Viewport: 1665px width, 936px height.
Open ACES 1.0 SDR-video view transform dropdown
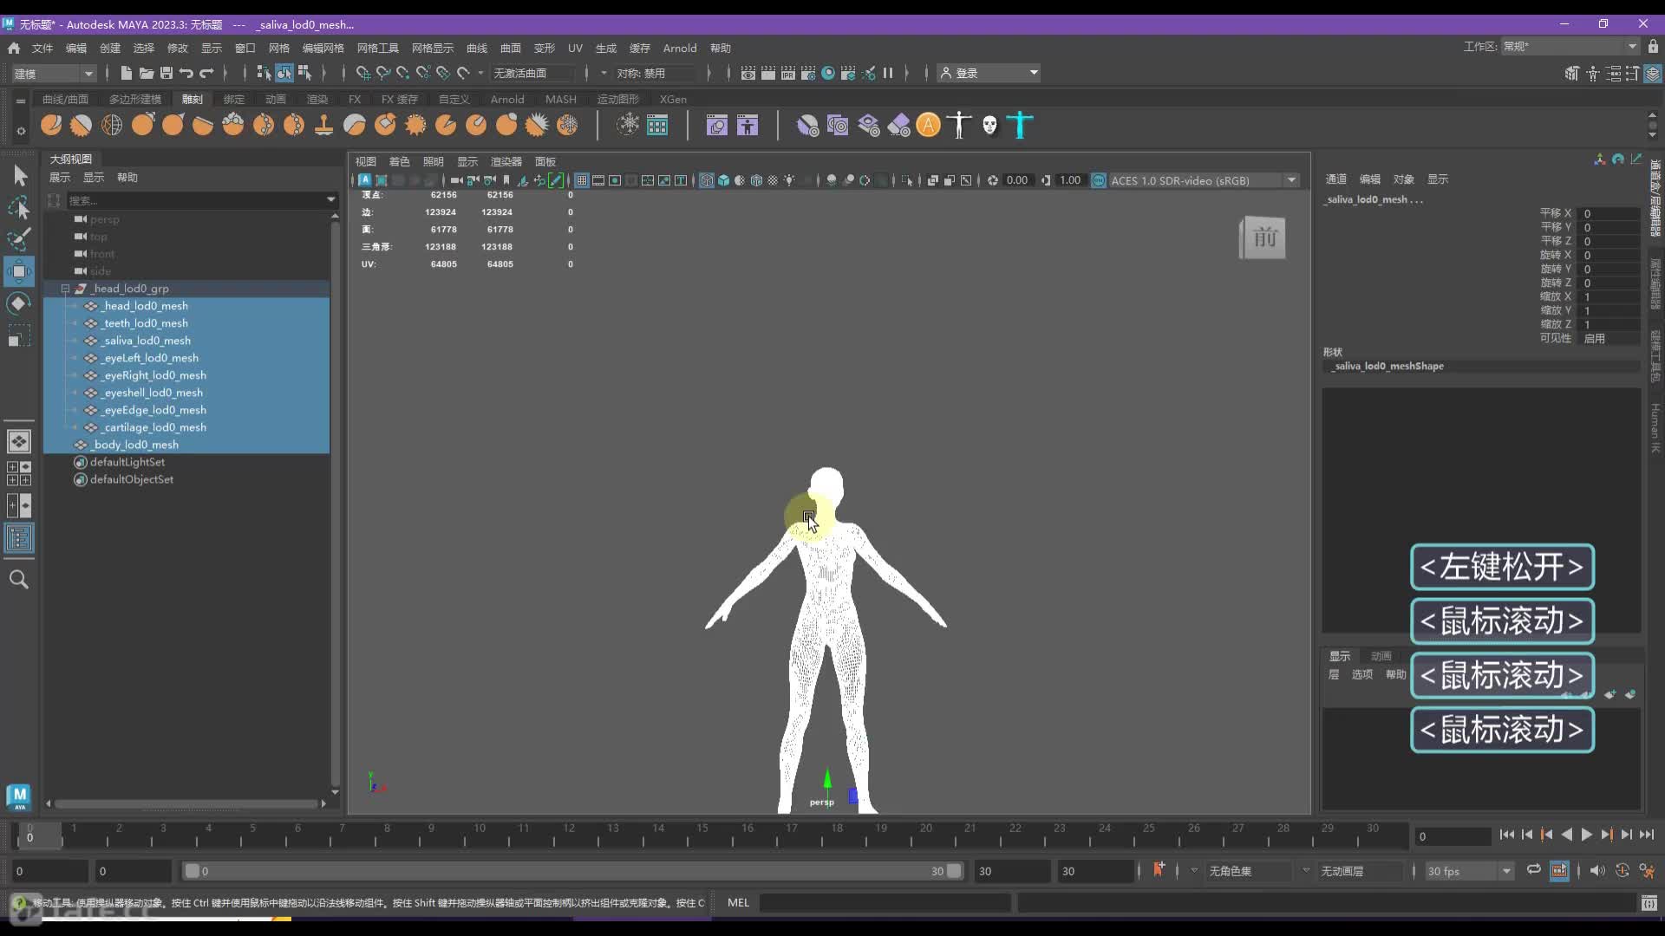[1205, 180]
